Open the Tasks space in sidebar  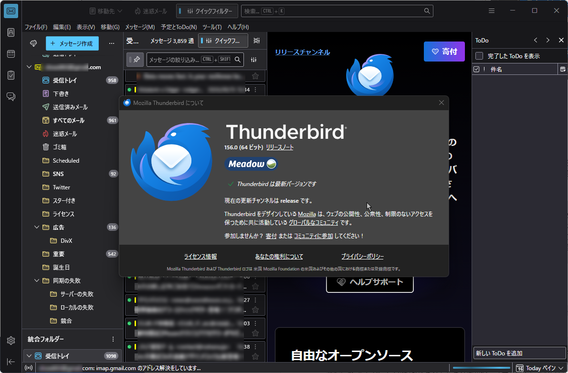[11, 75]
